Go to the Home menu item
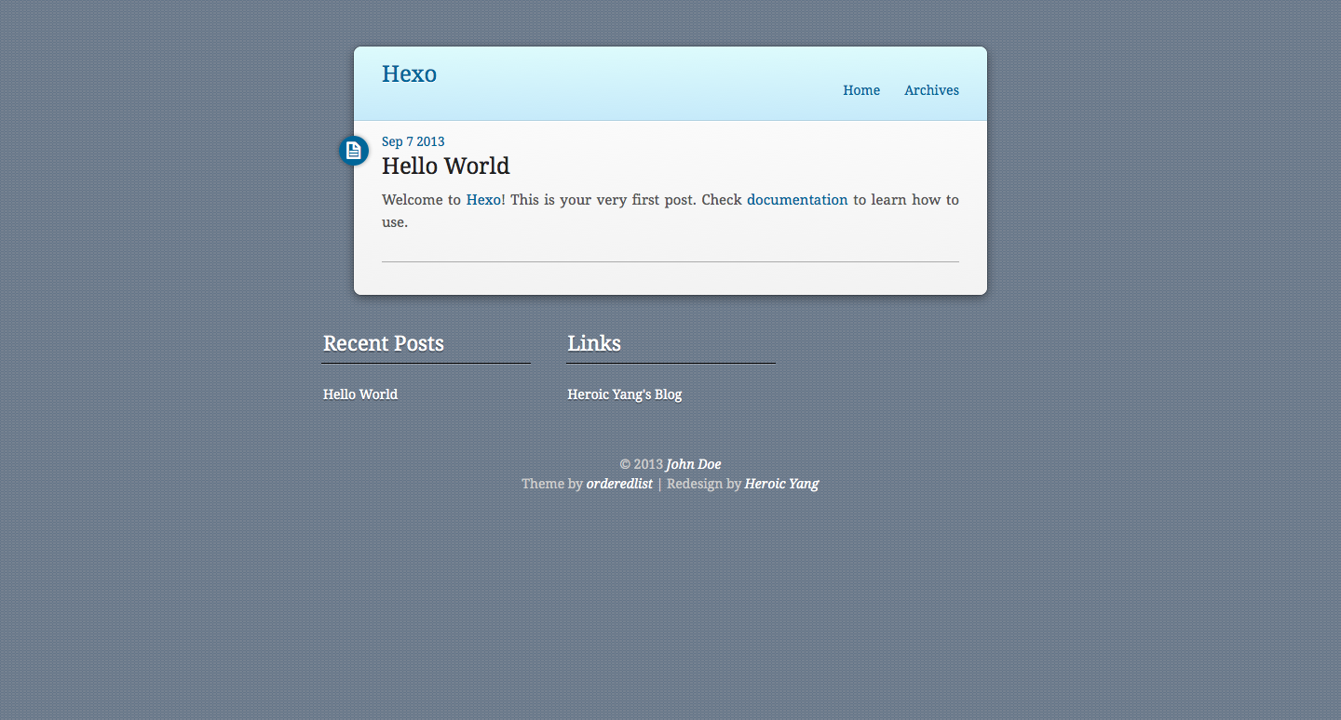 pyautogui.click(x=861, y=90)
